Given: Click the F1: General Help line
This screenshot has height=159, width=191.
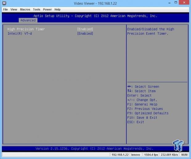Looking at the screenshot, I should (142, 104).
